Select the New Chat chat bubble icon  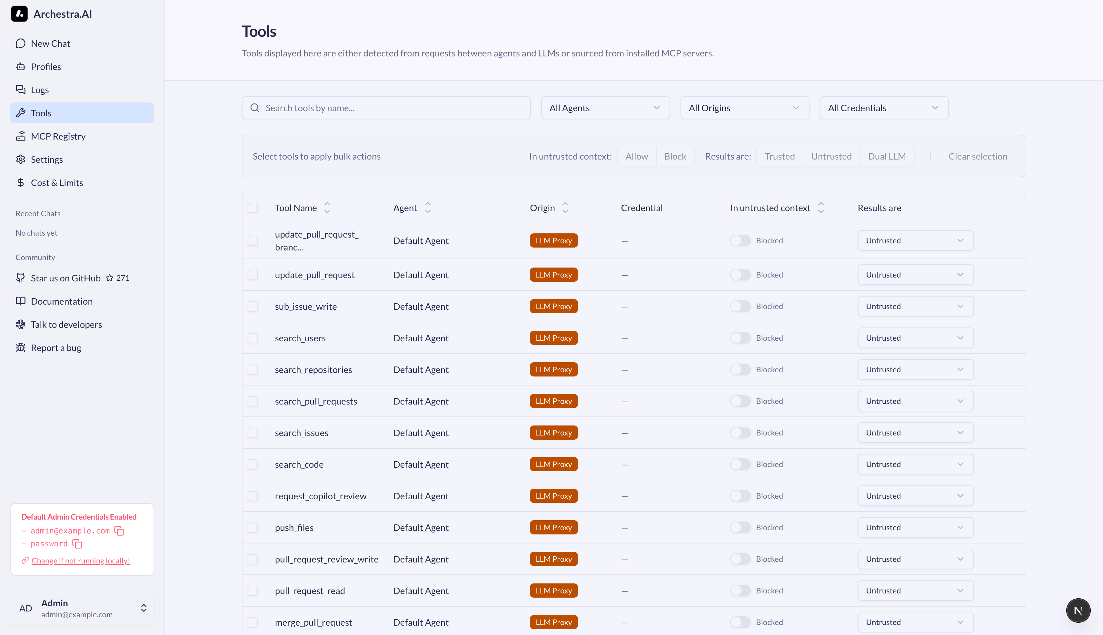21,43
